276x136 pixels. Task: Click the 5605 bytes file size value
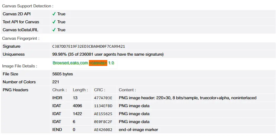(63, 74)
